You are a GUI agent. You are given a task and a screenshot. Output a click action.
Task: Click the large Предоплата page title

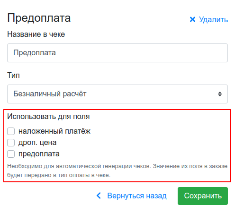pyautogui.click(x=39, y=18)
